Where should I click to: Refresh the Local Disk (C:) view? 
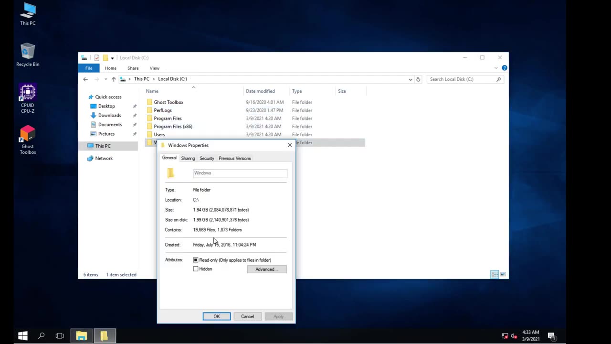click(418, 79)
